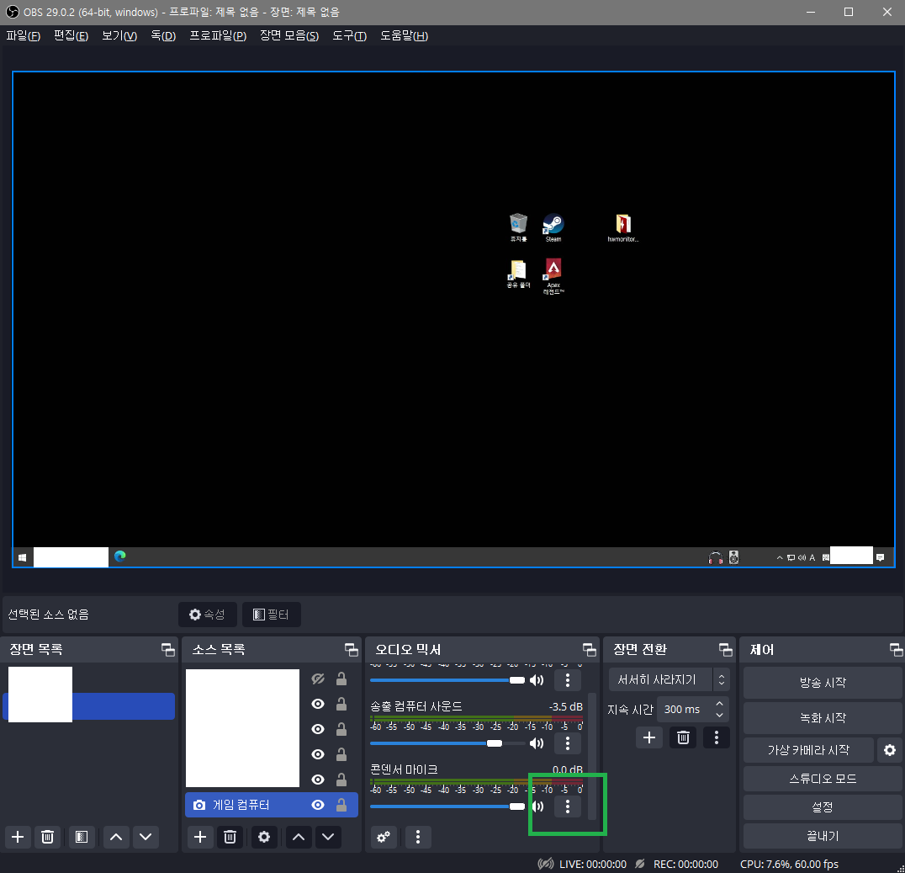Add a new transition in 장면 전환

[x=649, y=737]
